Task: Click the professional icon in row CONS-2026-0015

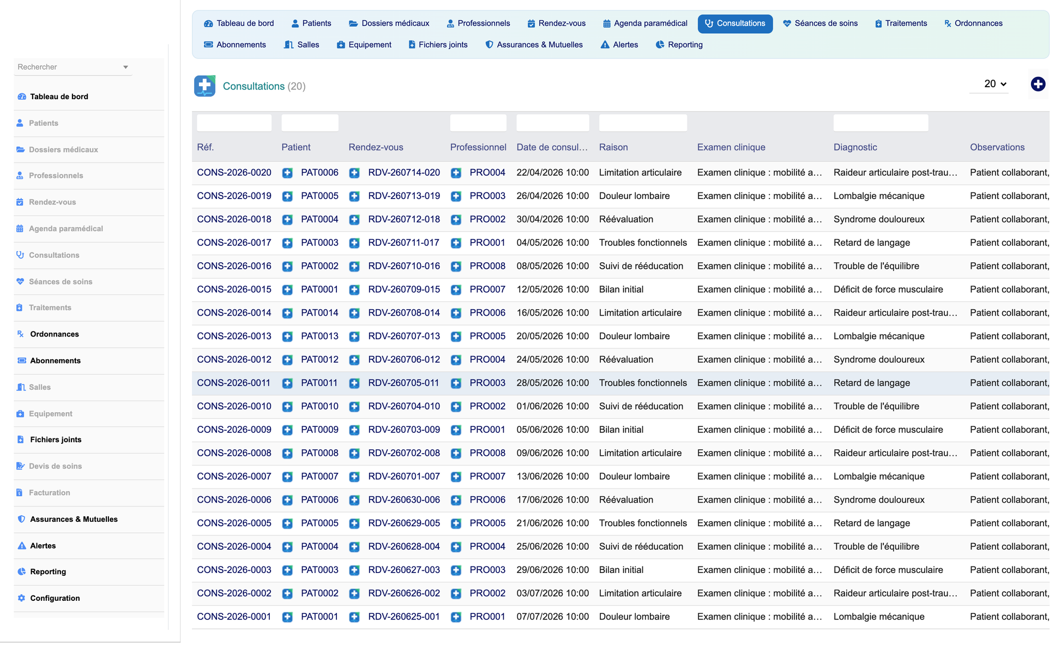Action: [x=456, y=290]
